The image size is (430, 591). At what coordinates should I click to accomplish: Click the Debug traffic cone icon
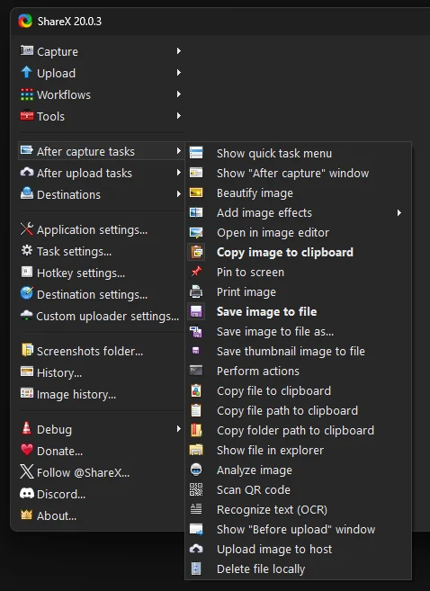click(x=26, y=428)
